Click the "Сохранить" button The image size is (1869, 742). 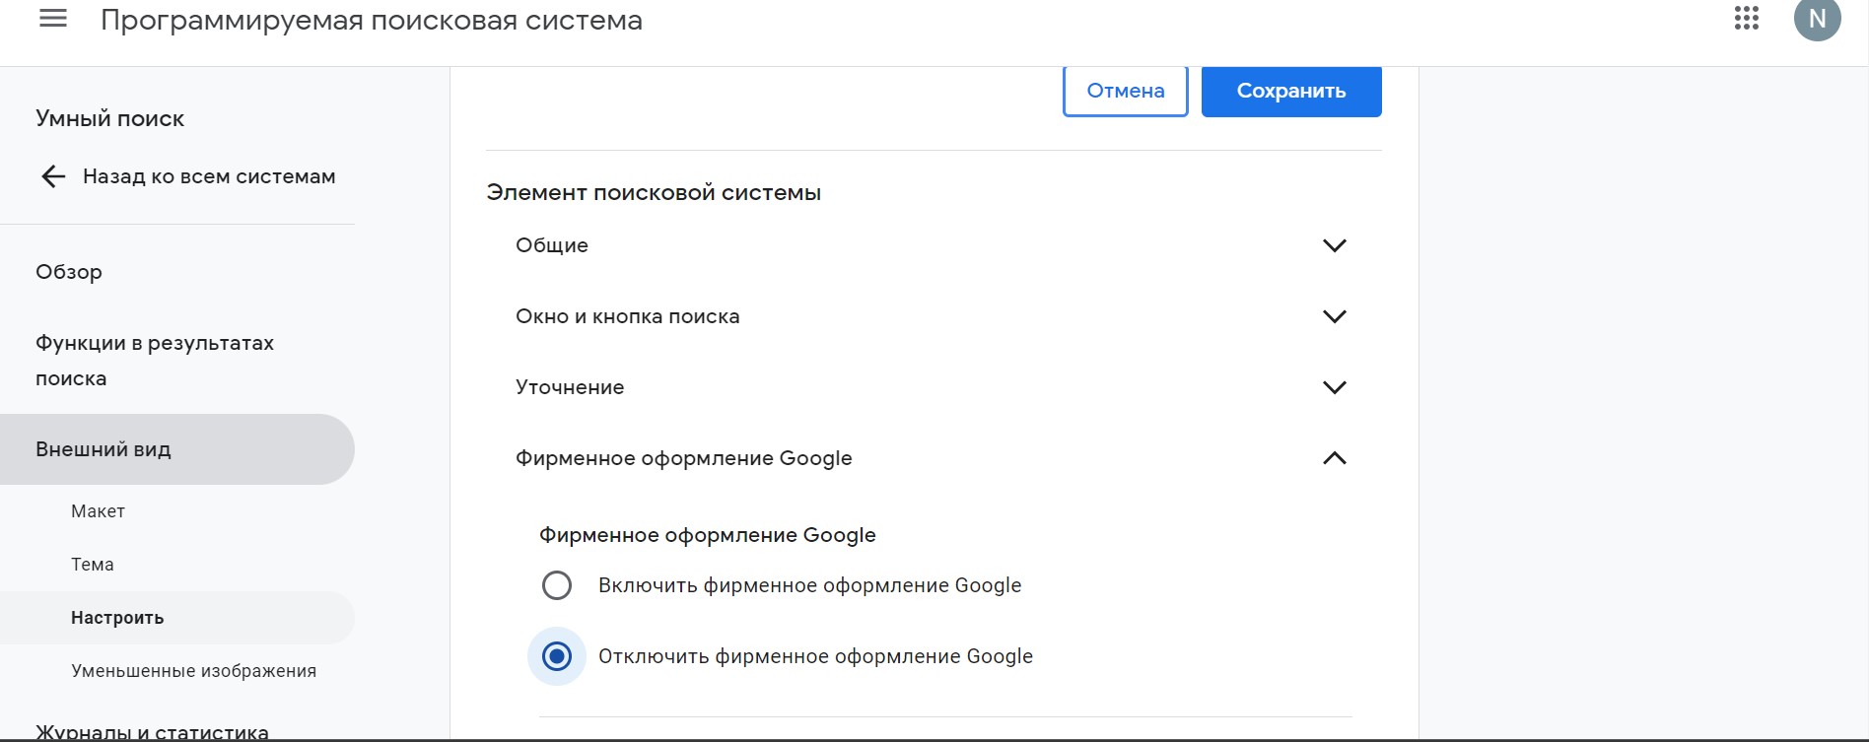coord(1290,91)
